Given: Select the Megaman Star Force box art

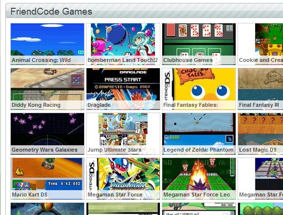Looking at the screenshot, I should pyautogui.click(x=123, y=178).
